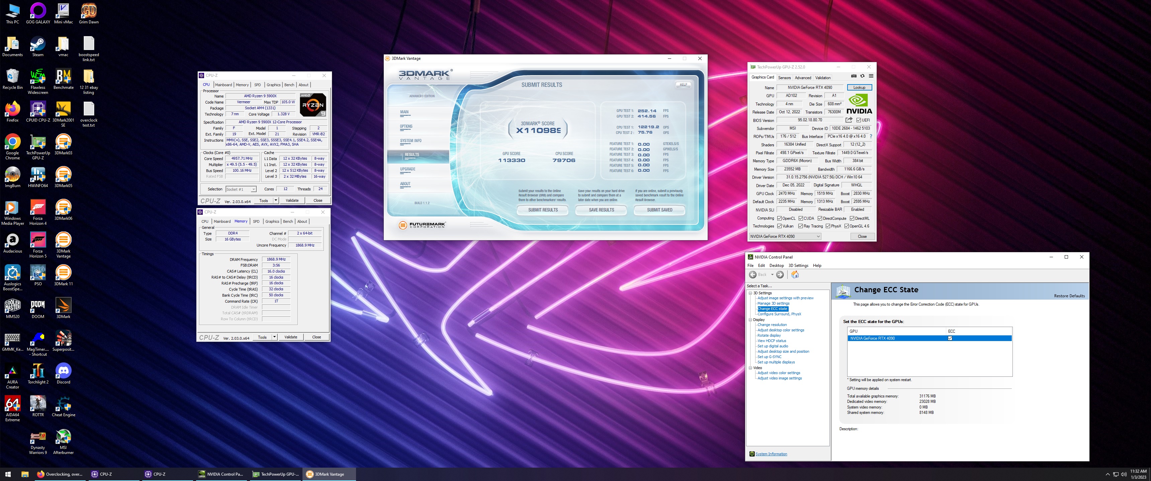Screen dimensions: 1151x481
Task: Click SUBMIT RESULTS button in 3DMark Vantage
Action: (x=543, y=210)
